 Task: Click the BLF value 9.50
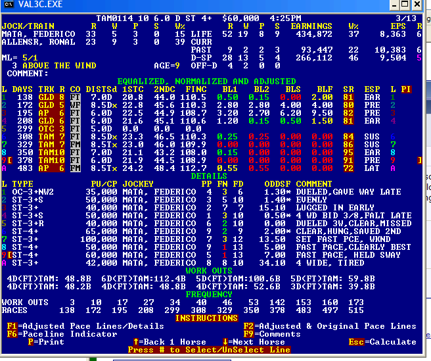tap(322, 113)
